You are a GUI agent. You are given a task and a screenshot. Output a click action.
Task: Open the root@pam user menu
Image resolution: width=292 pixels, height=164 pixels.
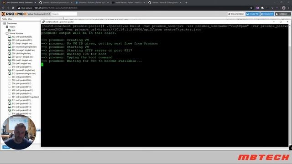pos(283,14)
